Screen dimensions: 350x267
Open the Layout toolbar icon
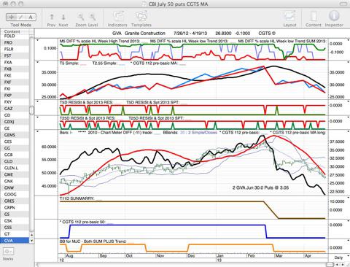click(x=289, y=17)
